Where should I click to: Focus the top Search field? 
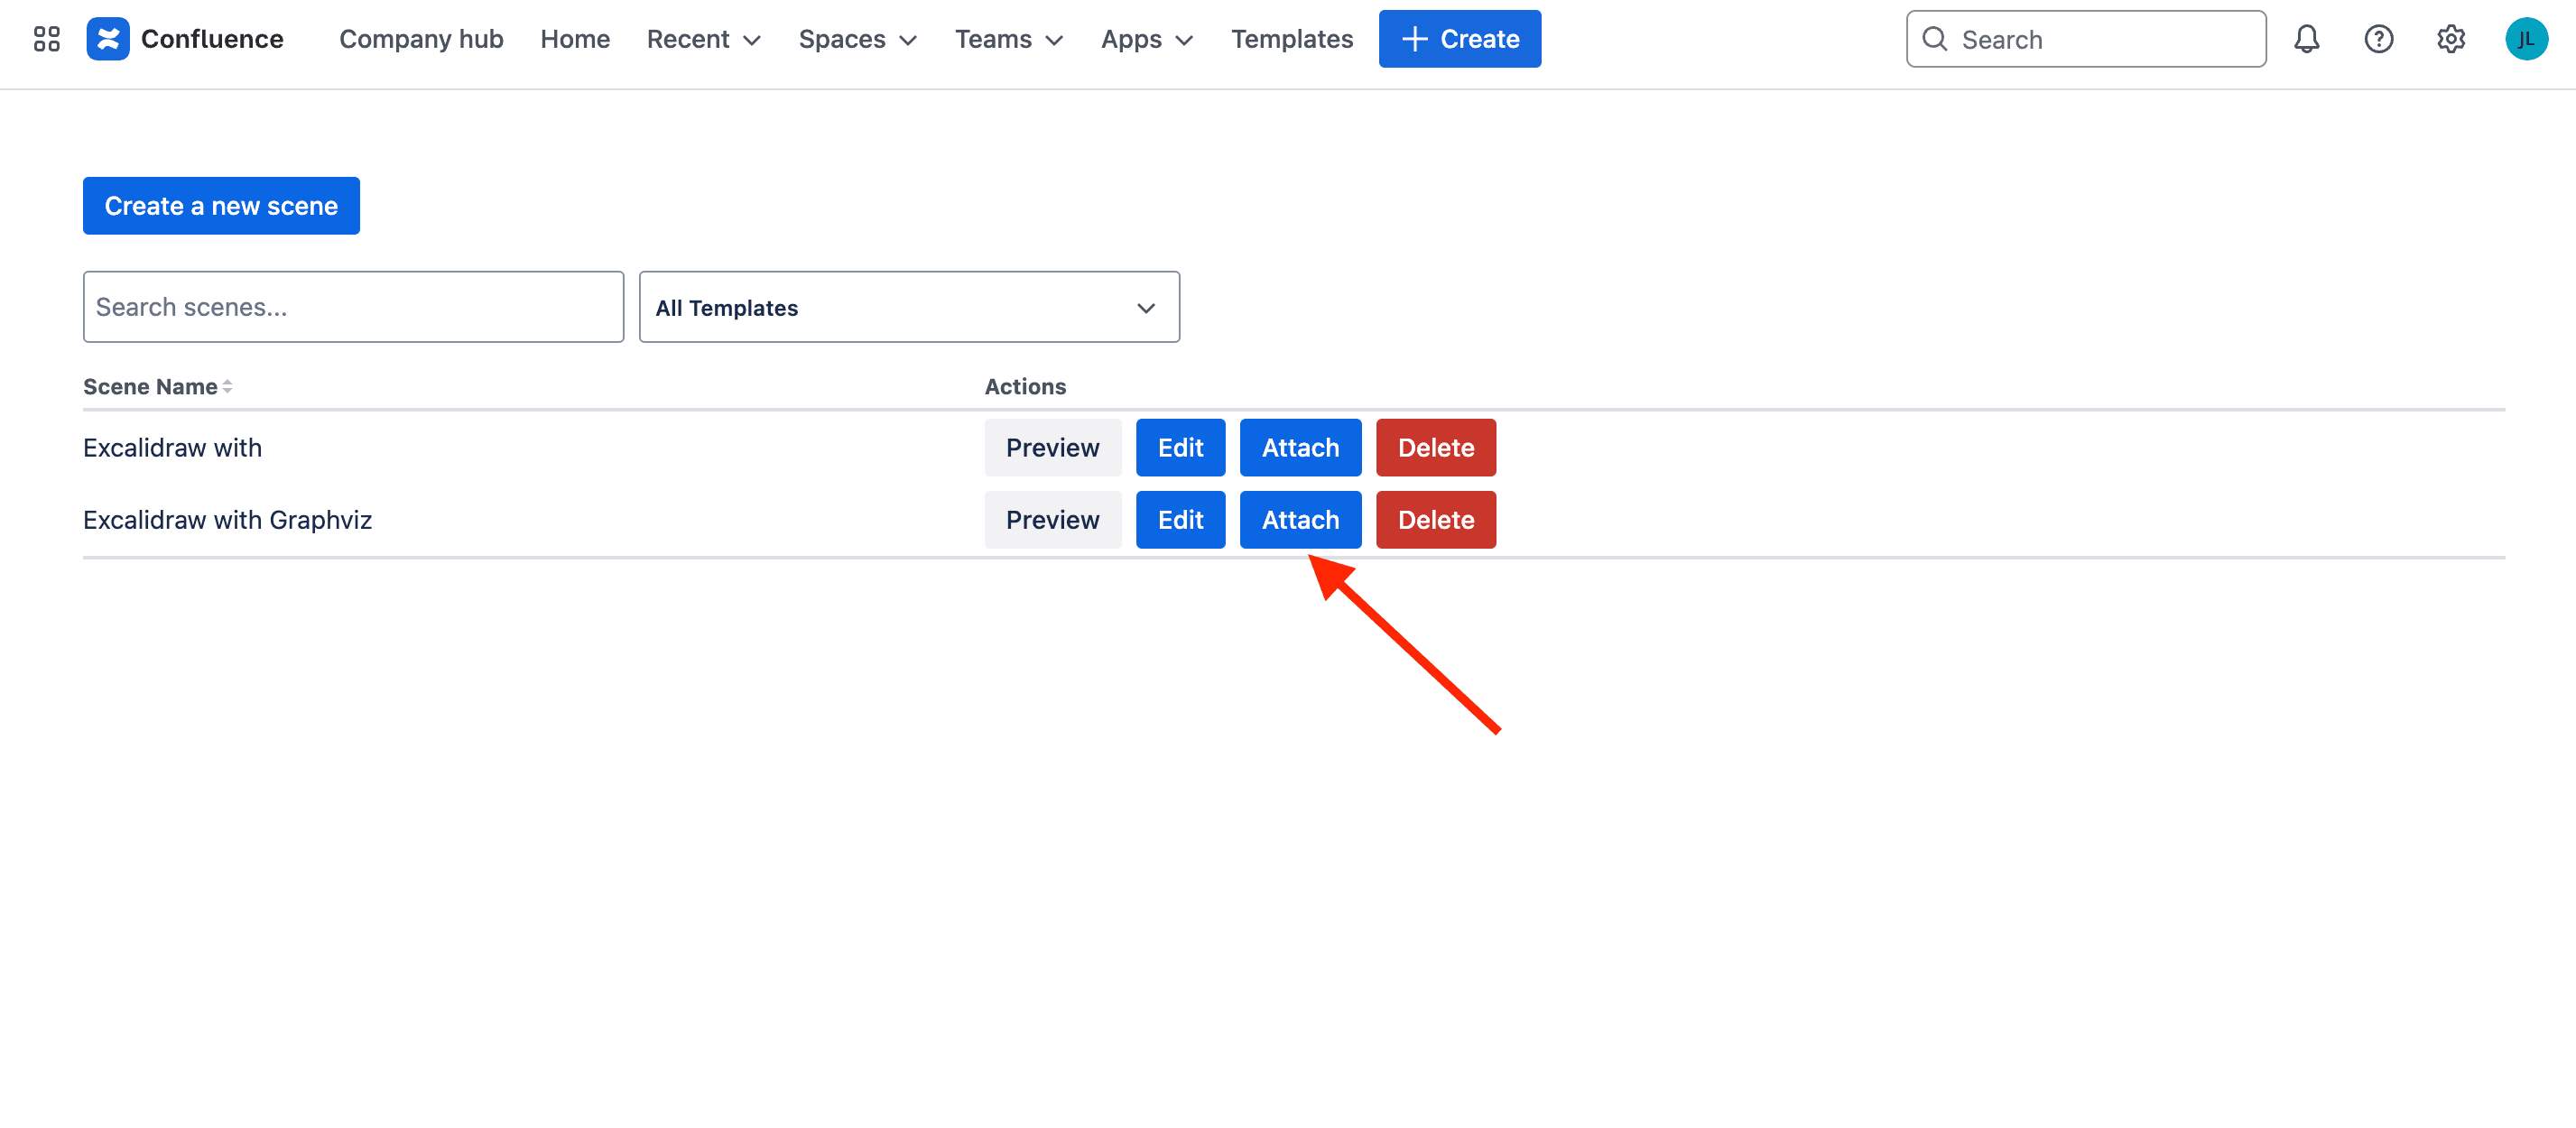click(2085, 39)
